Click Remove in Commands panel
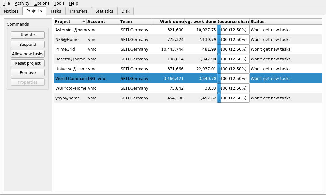This screenshot has height=195, width=326. (28, 72)
